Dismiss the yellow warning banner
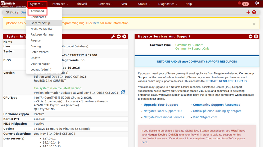This screenshot has height=147, width=263. pyautogui.click(x=254, y=24)
